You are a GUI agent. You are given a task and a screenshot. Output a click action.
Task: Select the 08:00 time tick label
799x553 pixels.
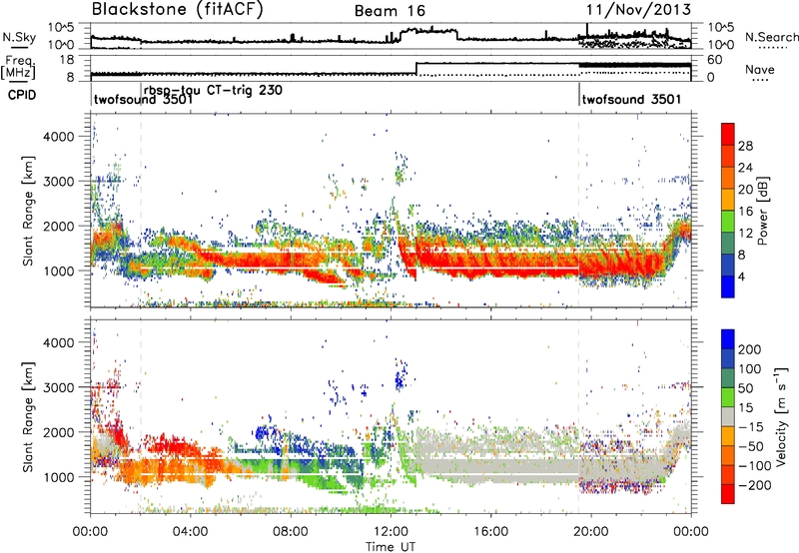coord(291,532)
